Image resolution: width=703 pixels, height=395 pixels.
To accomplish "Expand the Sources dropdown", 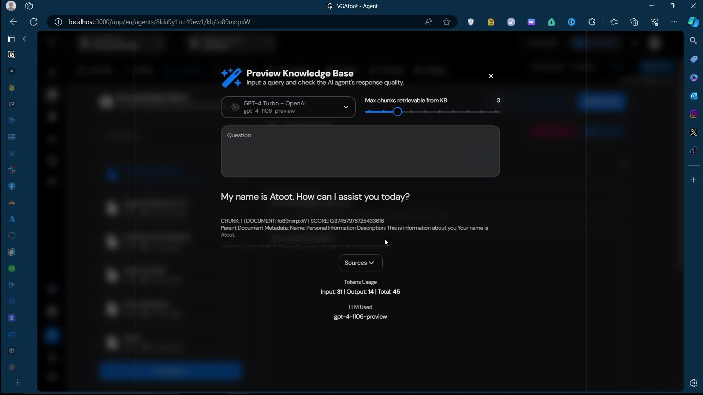I will point(360,263).
